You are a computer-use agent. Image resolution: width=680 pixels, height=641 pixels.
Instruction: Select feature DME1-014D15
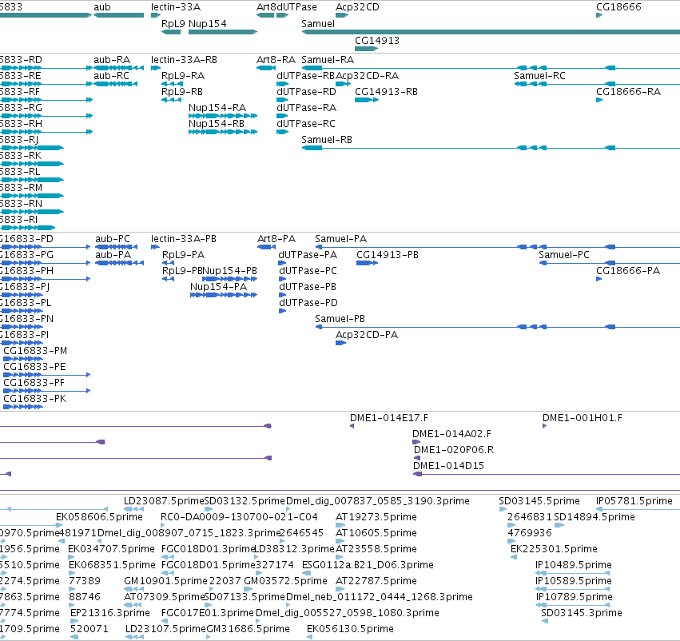click(448, 466)
